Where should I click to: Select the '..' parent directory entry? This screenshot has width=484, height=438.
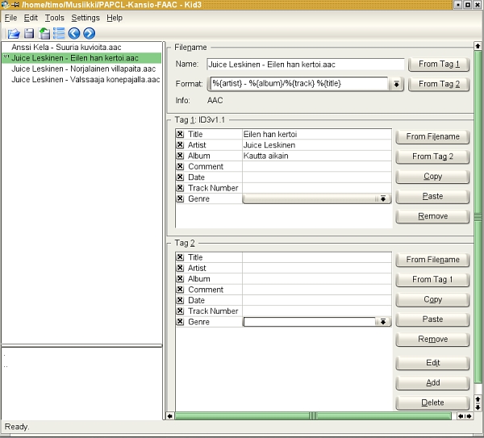coord(6,366)
